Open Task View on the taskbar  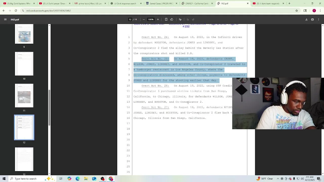click(61, 179)
